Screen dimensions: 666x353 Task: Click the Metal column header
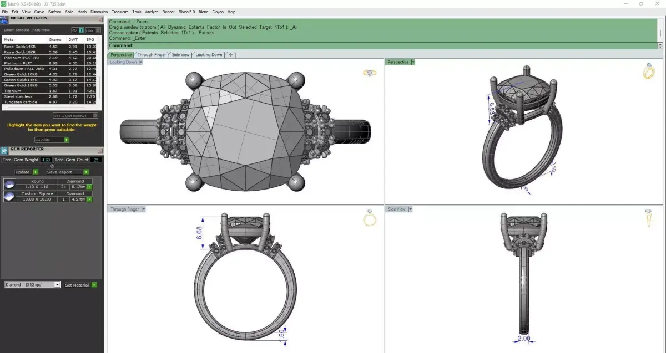(24, 40)
